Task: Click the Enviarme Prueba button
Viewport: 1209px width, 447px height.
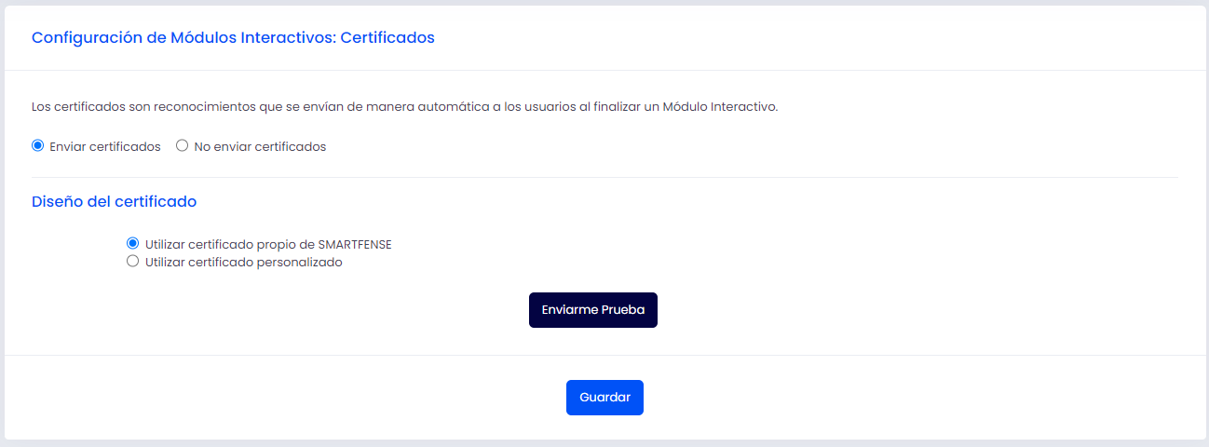Action: pyautogui.click(x=593, y=310)
